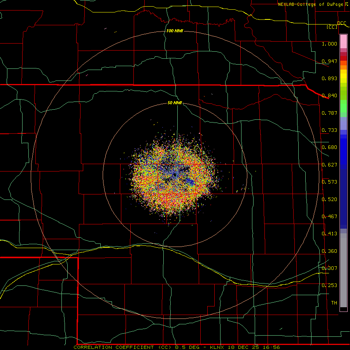
Task: Click the CORRELATION COEFFICIENT caption text
Action: (114, 347)
